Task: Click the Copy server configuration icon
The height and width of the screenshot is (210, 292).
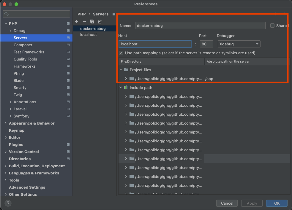Action: [92, 22]
